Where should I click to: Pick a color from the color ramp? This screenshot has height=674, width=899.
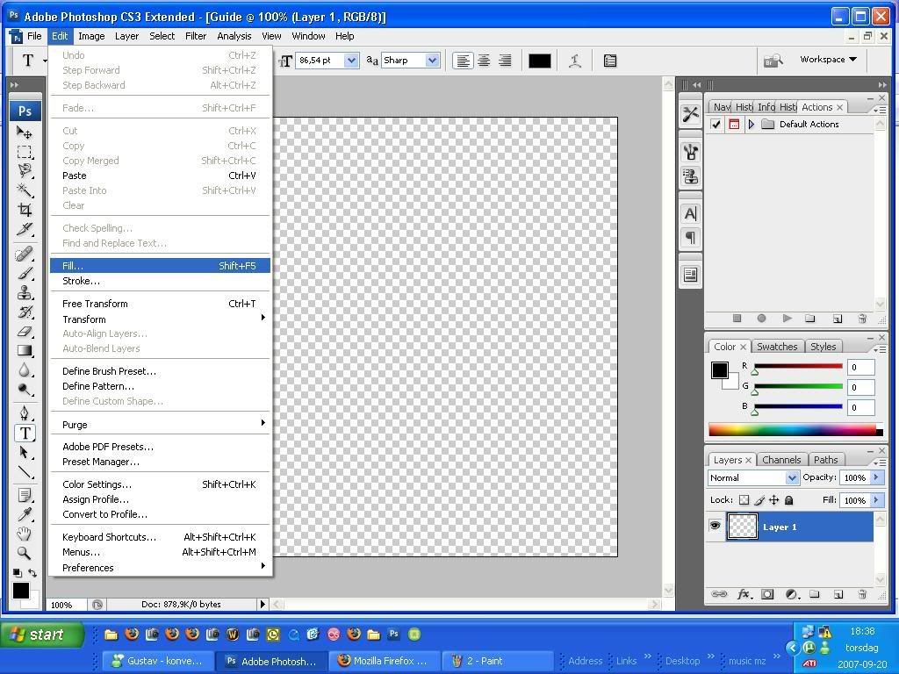coord(795,430)
